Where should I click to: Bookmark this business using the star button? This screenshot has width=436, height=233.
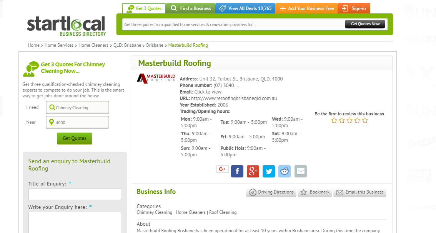coord(315,192)
